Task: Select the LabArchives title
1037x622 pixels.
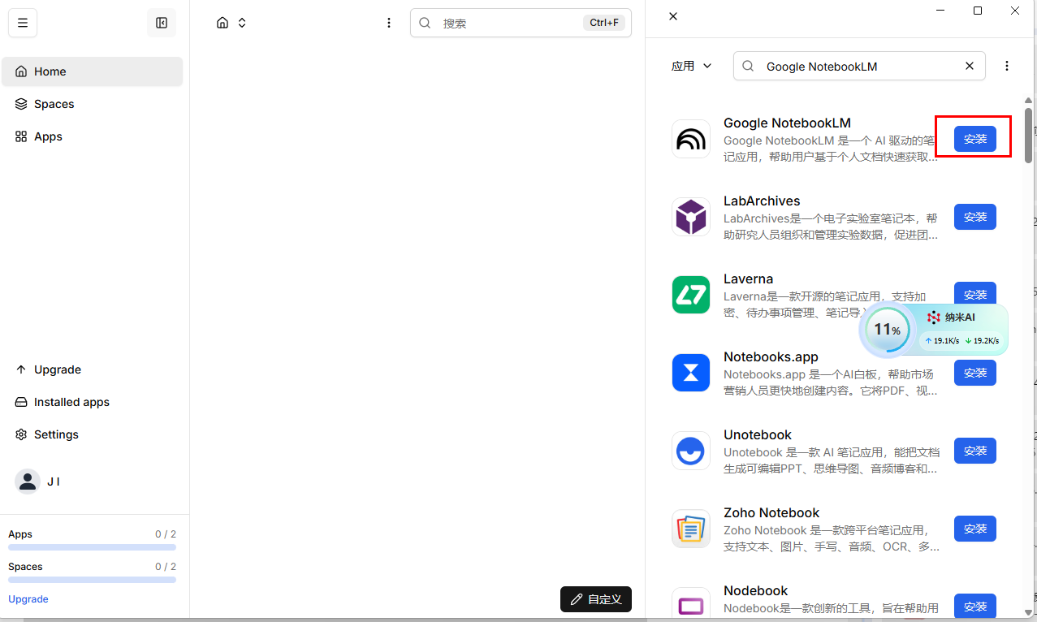Action: point(762,201)
